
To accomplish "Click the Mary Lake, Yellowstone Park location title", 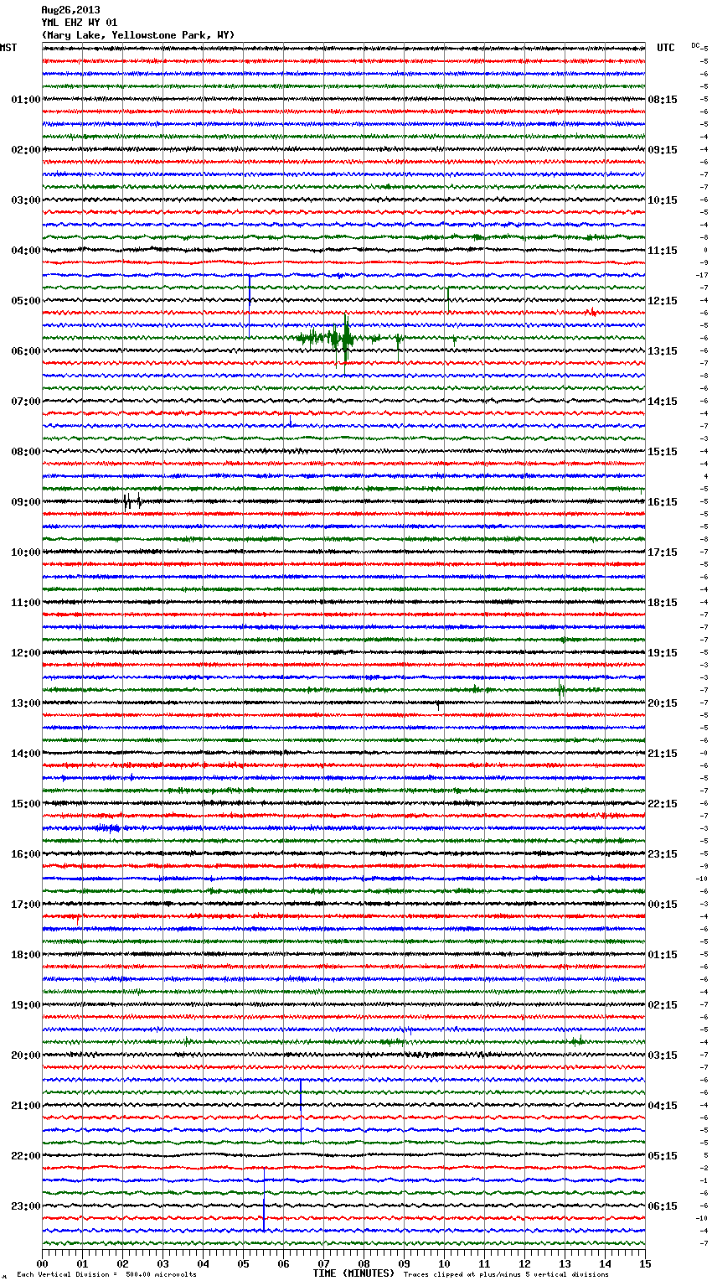I will pos(138,35).
